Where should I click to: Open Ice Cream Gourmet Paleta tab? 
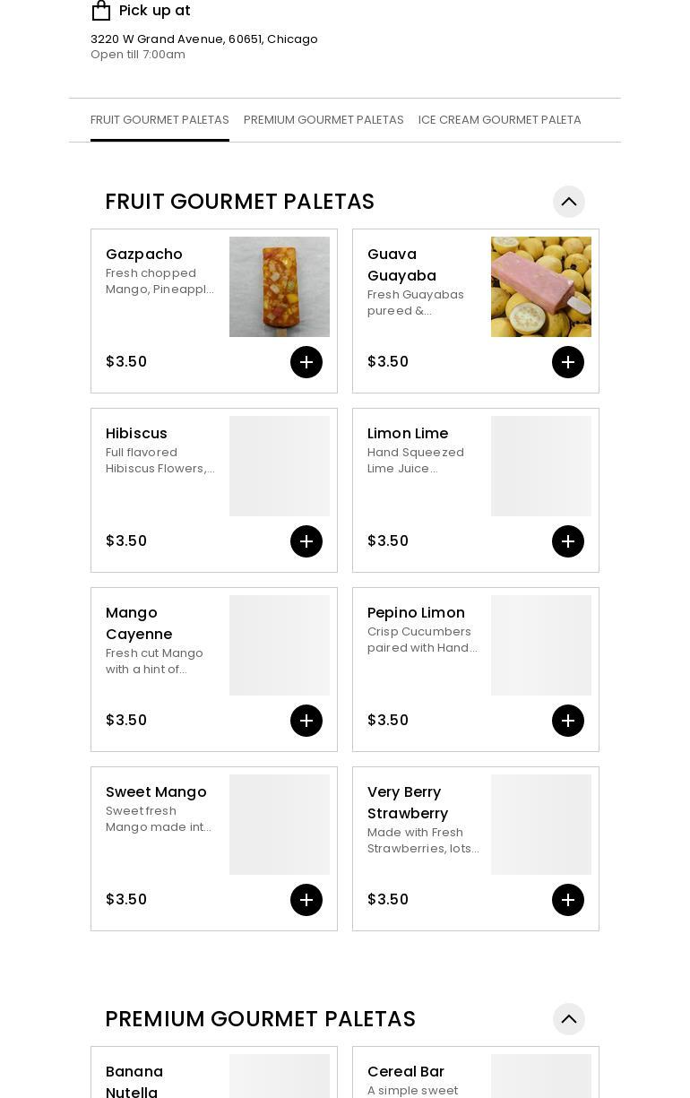[x=499, y=120]
